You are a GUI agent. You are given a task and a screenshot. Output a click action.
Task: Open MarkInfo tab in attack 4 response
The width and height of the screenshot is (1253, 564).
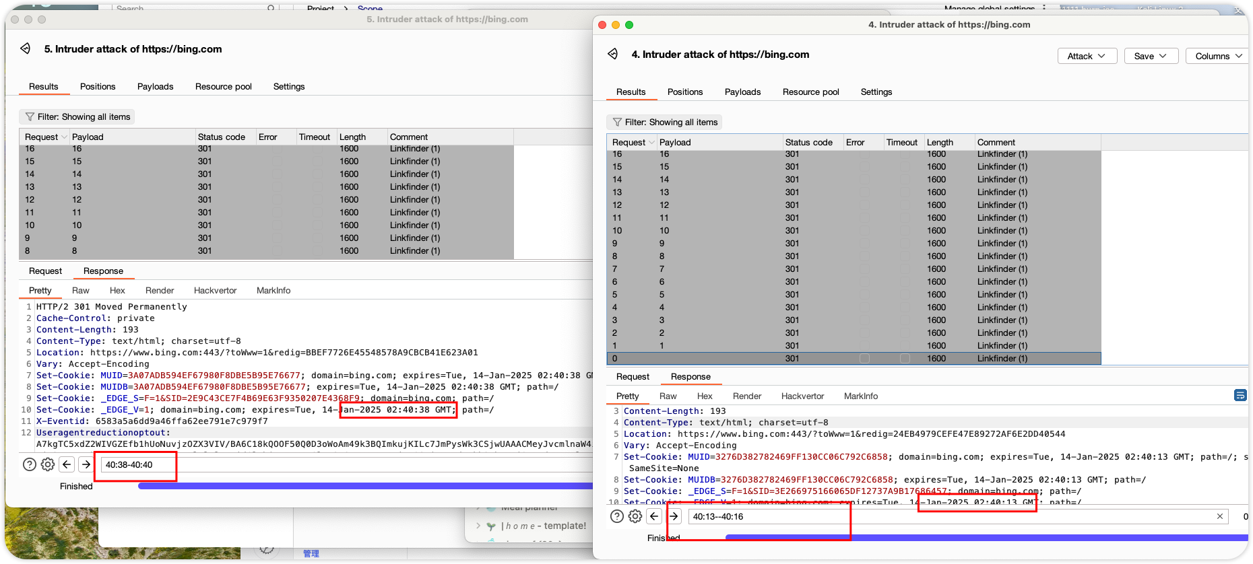861,396
